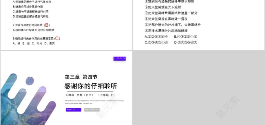The width and height of the screenshot is (265, 125).
Task: Select option B.遮盖后可减少蒸腾作用
Action: (28, 7)
